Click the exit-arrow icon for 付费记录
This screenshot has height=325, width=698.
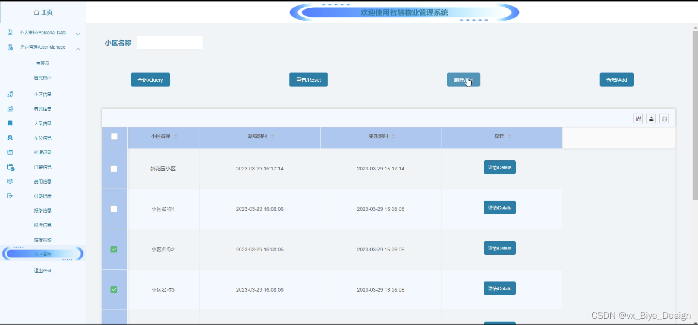click(x=10, y=196)
